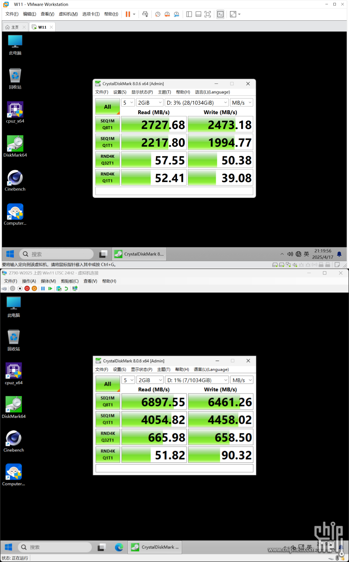
Task: Select DiskMark64 desktop icon in the W11 VM
Action: pyautogui.click(x=15, y=146)
